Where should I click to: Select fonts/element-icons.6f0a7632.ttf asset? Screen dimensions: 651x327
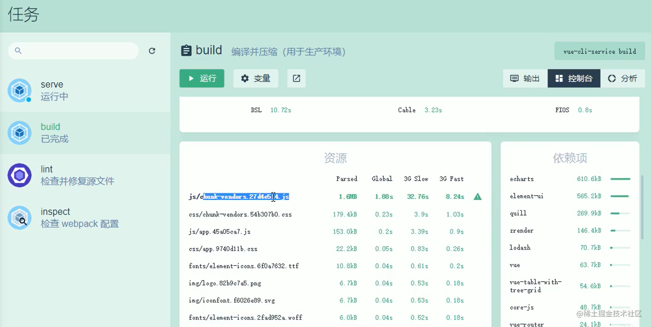point(335,266)
